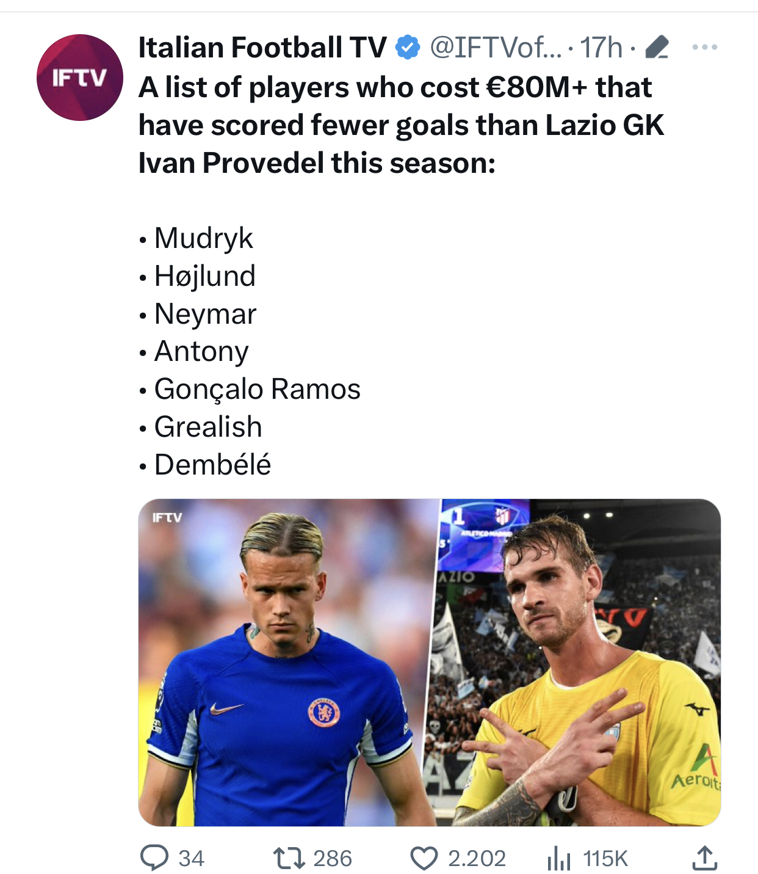Viewport: 758px width, 874px height.
Task: Open the IFTV profile avatar
Action: click(80, 78)
